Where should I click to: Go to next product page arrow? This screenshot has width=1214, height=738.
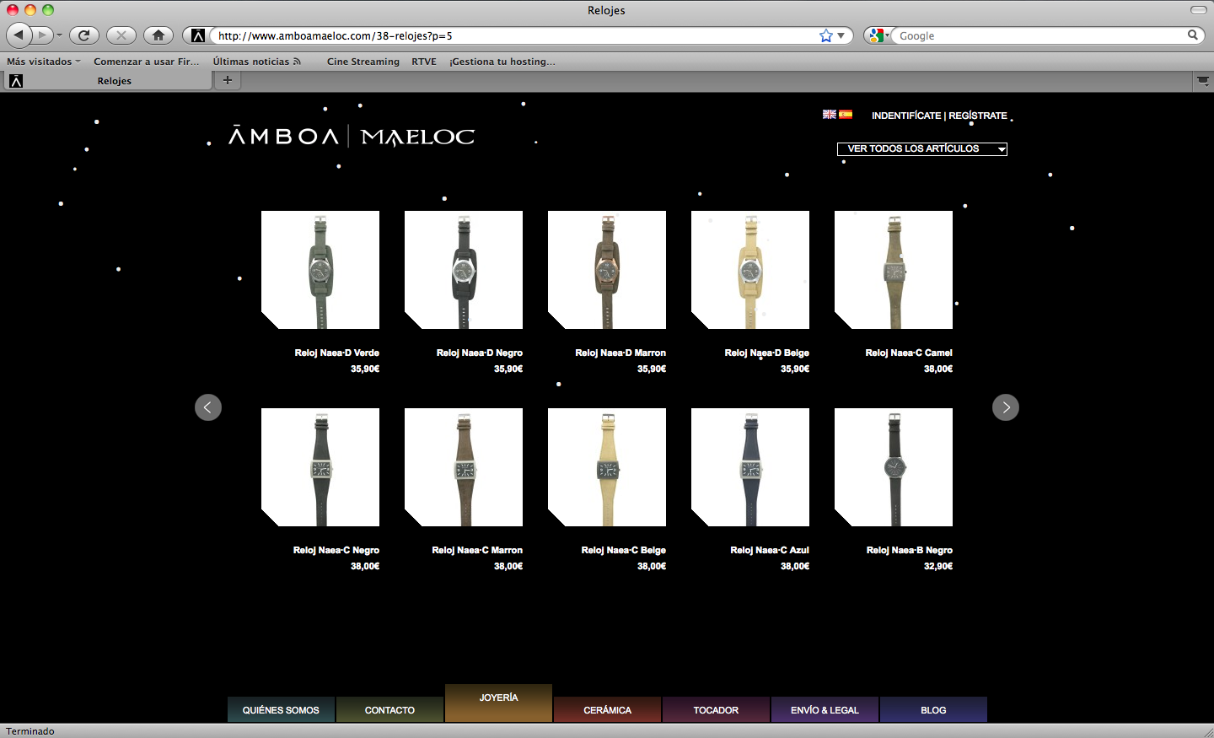(1005, 407)
